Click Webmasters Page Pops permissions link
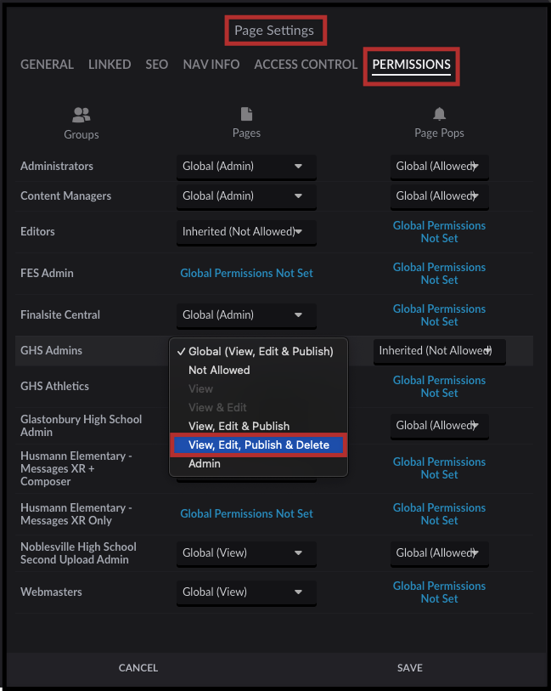Image resolution: width=551 pixels, height=691 pixels. 439,592
